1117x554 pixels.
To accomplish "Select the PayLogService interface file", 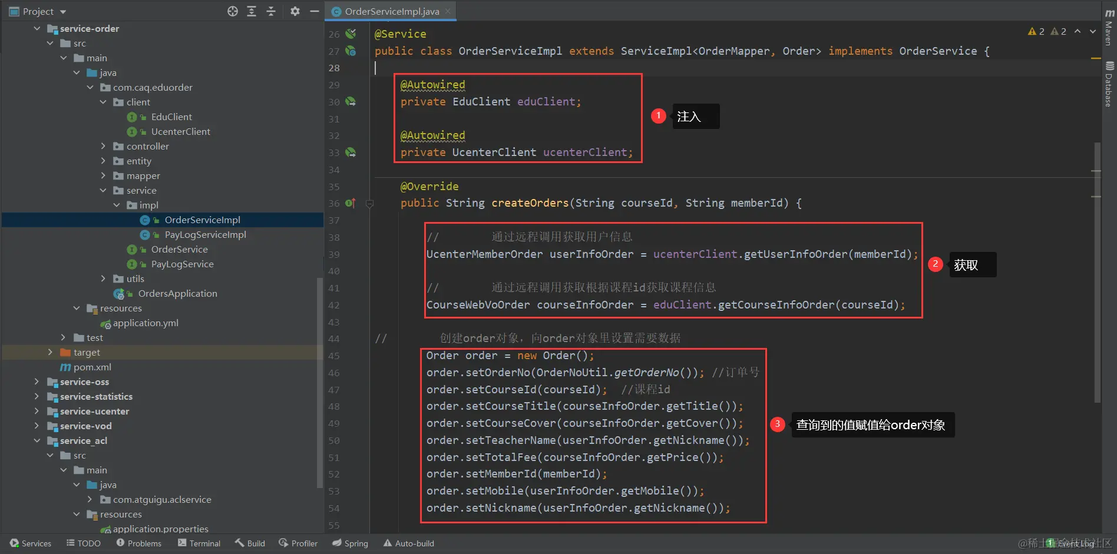I will pos(182,264).
